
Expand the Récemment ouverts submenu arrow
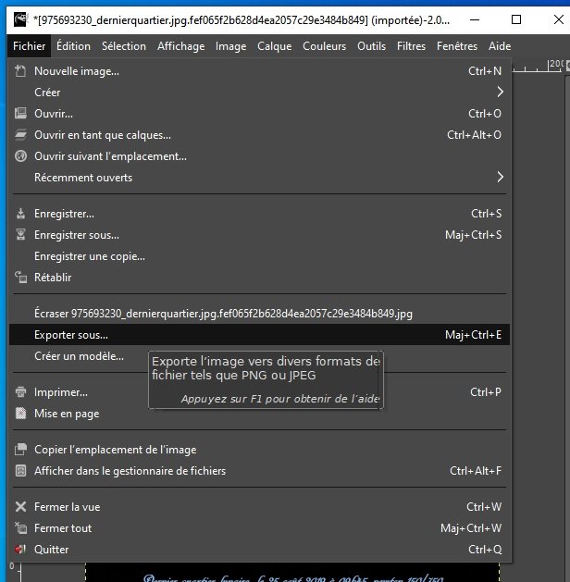[501, 177]
